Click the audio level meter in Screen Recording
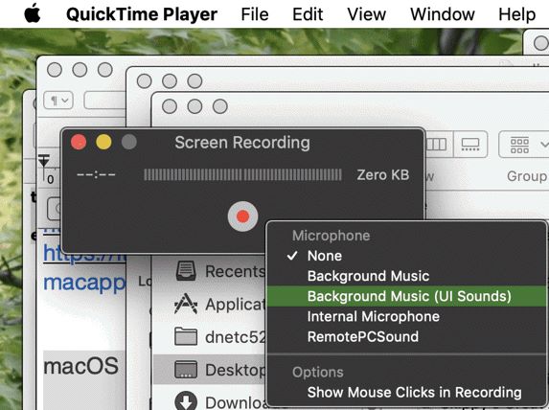This screenshot has width=549, height=410. (242, 174)
